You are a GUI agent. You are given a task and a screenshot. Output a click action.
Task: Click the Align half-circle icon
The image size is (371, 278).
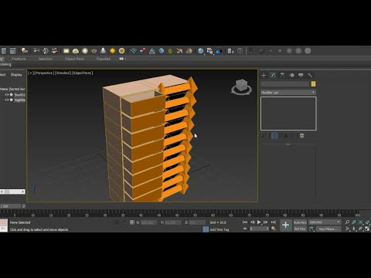tap(46, 51)
